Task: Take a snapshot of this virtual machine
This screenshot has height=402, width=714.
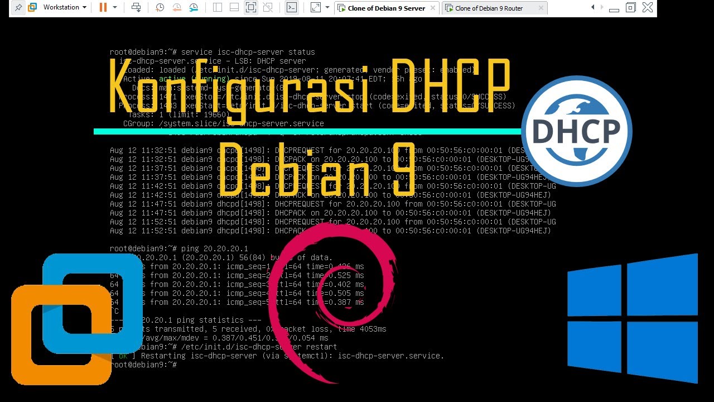Action: tap(160, 8)
